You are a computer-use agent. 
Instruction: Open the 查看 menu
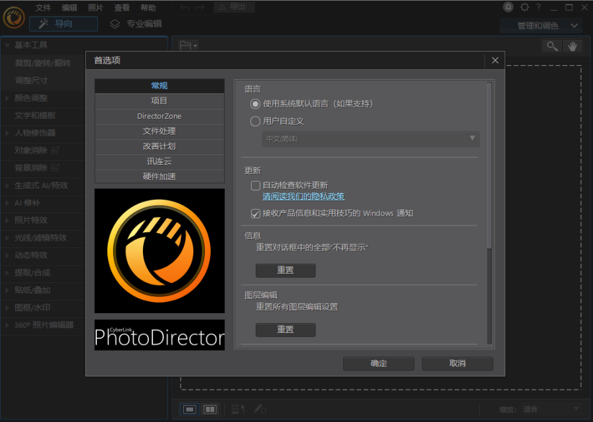[122, 7]
